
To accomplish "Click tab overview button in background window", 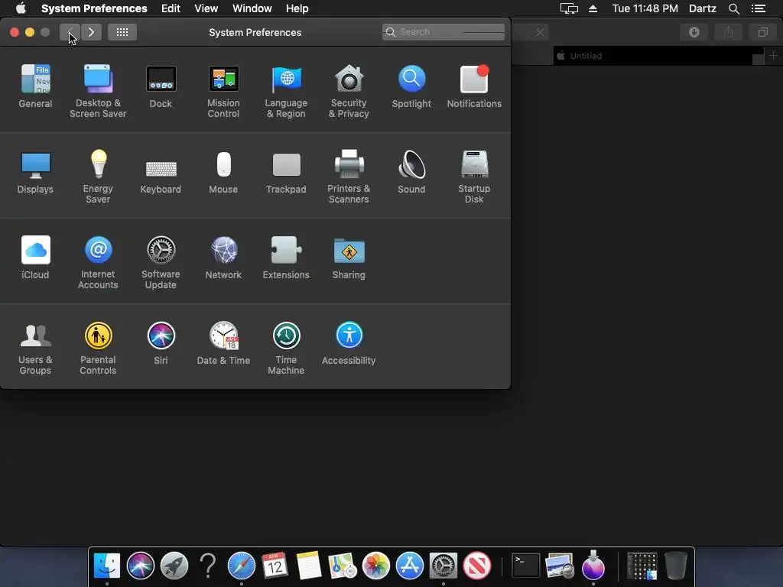I will (763, 32).
